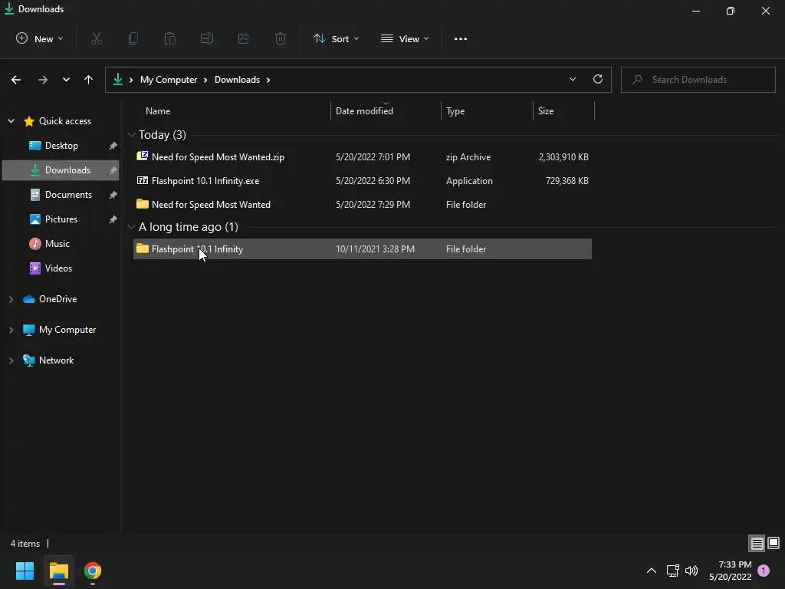Image resolution: width=785 pixels, height=589 pixels.
Task: Collapse the Today (3) group
Action: (131, 135)
